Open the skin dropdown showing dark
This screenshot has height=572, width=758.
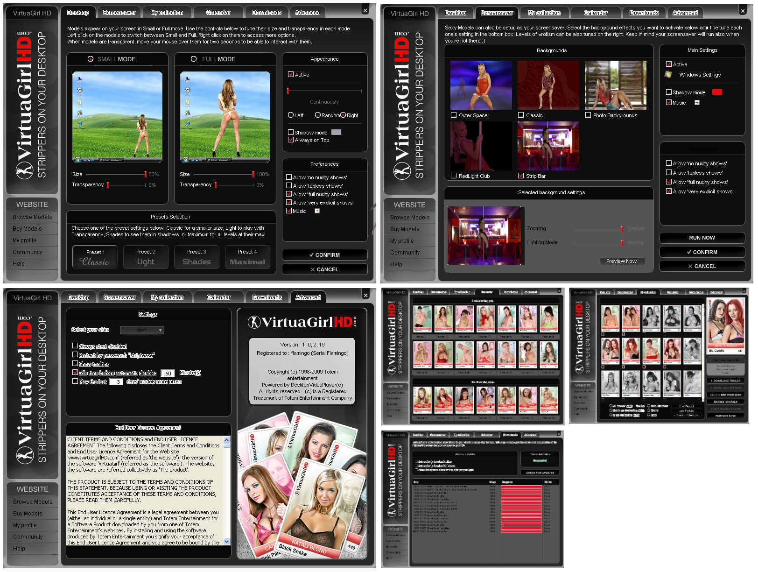[142, 330]
